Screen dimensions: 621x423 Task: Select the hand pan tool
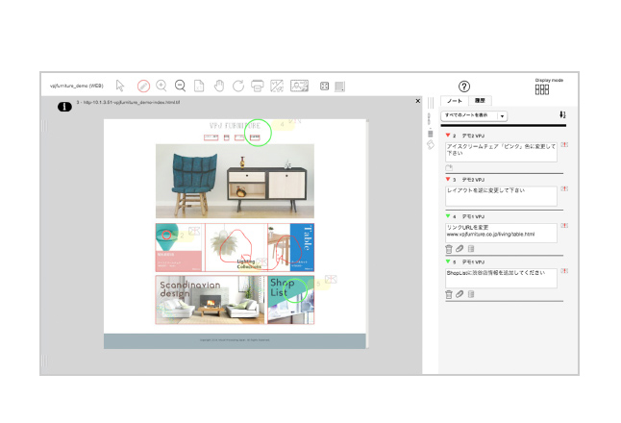[x=219, y=86]
